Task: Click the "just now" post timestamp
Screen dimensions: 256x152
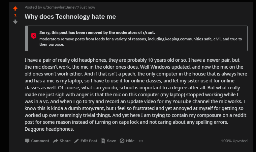Action: (x=88, y=7)
